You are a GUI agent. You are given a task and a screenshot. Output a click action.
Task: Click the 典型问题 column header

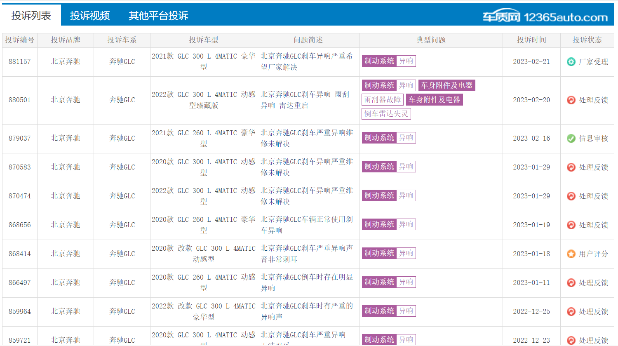[431, 40]
